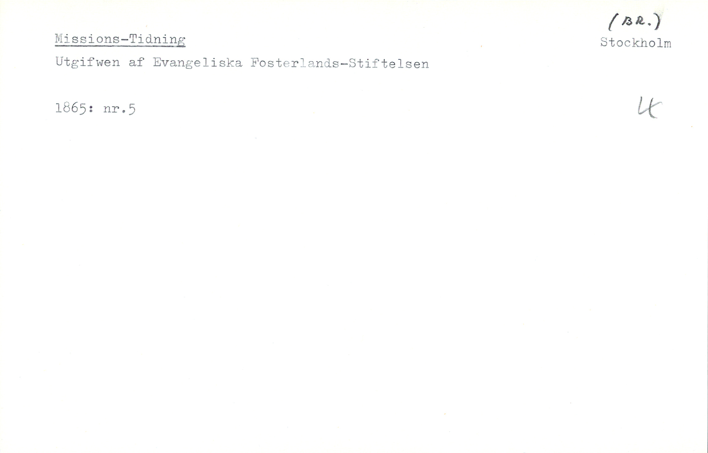Click the underline beneath Missions-Tidning
This screenshot has width=708, height=453.
pos(120,46)
